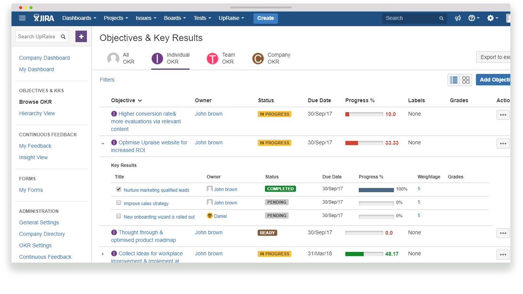Open the Hierarchy View link
This screenshot has height=294, width=523.
(x=37, y=113)
